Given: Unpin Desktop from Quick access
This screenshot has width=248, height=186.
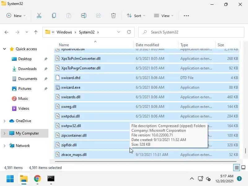Looking at the screenshot, I should pos(46,59).
